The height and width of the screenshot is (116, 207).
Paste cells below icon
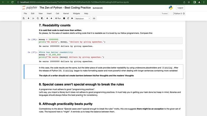(42, 18)
